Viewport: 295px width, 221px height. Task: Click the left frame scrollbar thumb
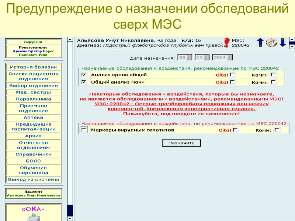[70, 210]
